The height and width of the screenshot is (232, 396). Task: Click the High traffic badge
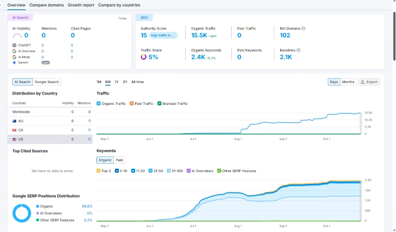163,35
